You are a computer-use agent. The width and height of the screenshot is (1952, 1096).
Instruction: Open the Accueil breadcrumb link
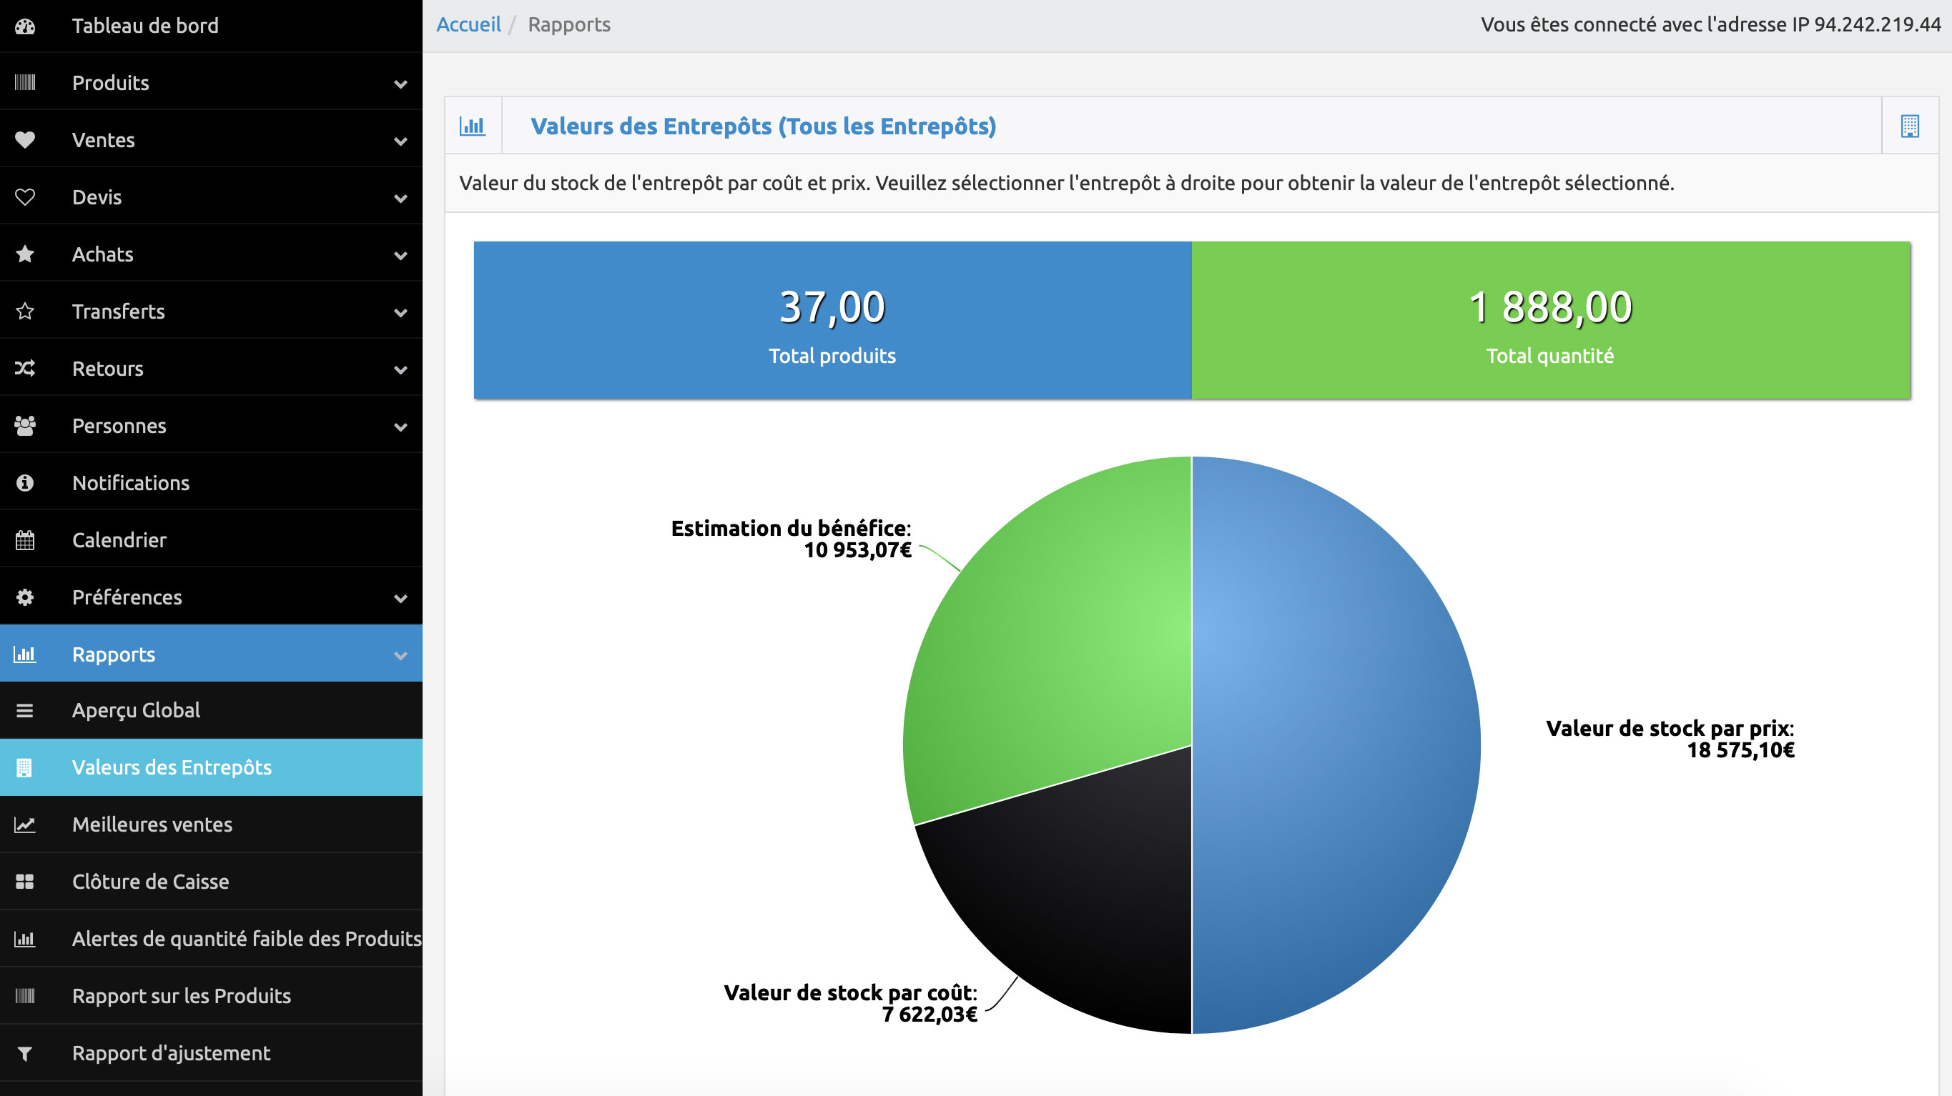(468, 24)
